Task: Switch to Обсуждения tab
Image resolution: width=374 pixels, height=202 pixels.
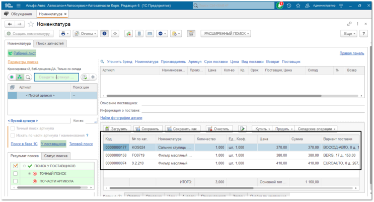Action: click(x=18, y=14)
